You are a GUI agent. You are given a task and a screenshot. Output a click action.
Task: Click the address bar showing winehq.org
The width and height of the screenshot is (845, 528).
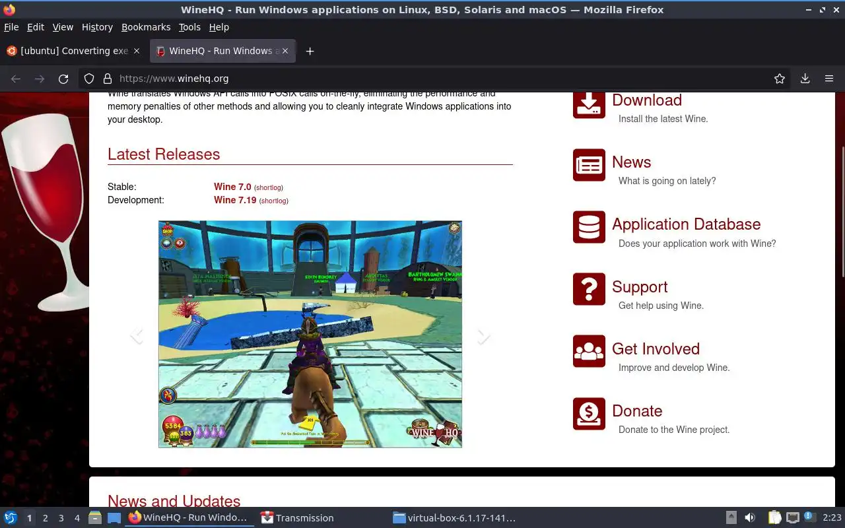pyautogui.click(x=436, y=79)
